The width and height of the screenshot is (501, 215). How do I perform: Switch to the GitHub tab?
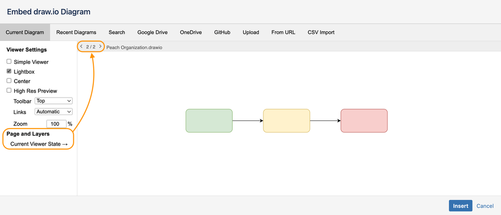coord(222,32)
